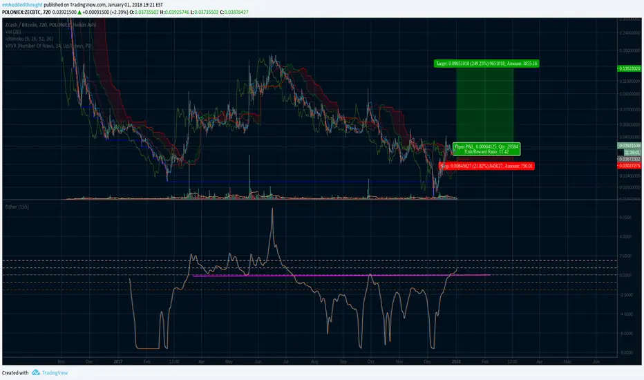
Task: Click the O:0.03735502 open price value
Action: point(144,12)
